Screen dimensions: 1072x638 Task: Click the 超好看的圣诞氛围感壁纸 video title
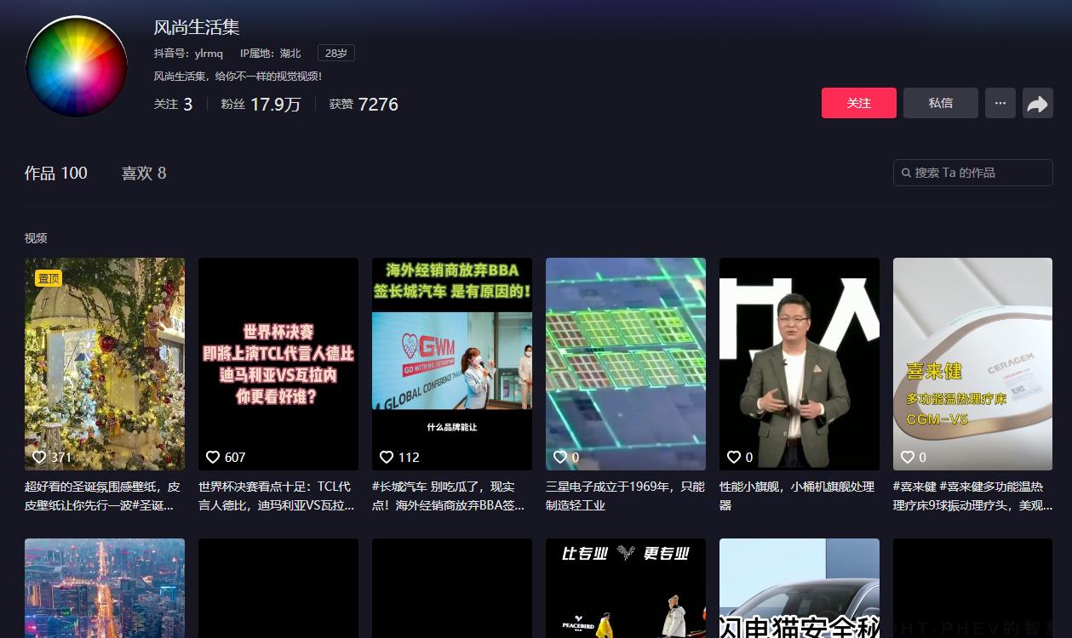point(103,496)
